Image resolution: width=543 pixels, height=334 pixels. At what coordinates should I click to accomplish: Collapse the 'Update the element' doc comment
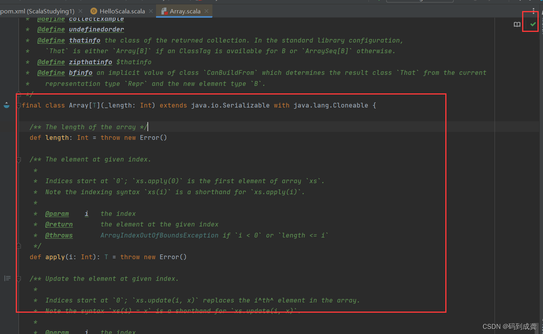tap(19, 278)
